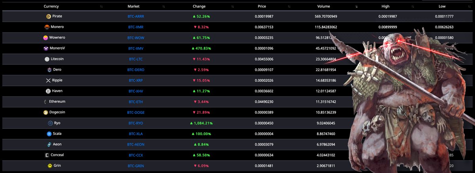Select Monero volume 115.84283062
Image resolution: width=475 pixels, height=173 pixels.
click(326, 27)
